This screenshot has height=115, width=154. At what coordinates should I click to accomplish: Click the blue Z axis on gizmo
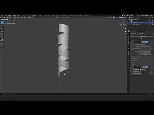tap(123, 22)
